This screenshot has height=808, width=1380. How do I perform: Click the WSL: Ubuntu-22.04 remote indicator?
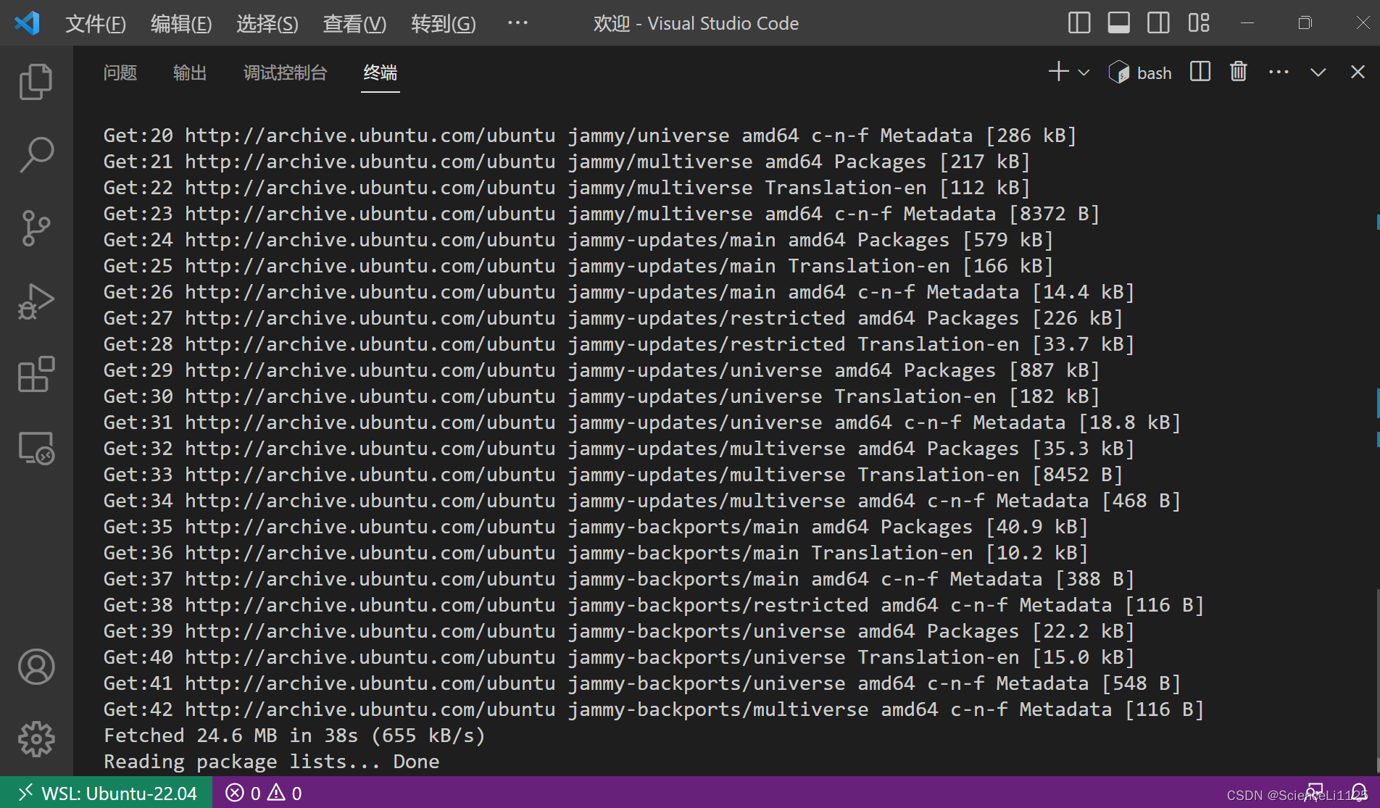(107, 794)
